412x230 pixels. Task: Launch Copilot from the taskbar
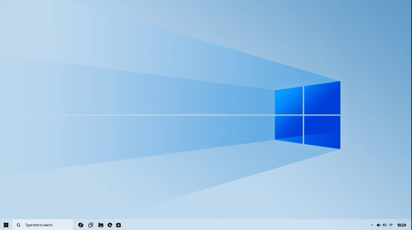pos(80,225)
